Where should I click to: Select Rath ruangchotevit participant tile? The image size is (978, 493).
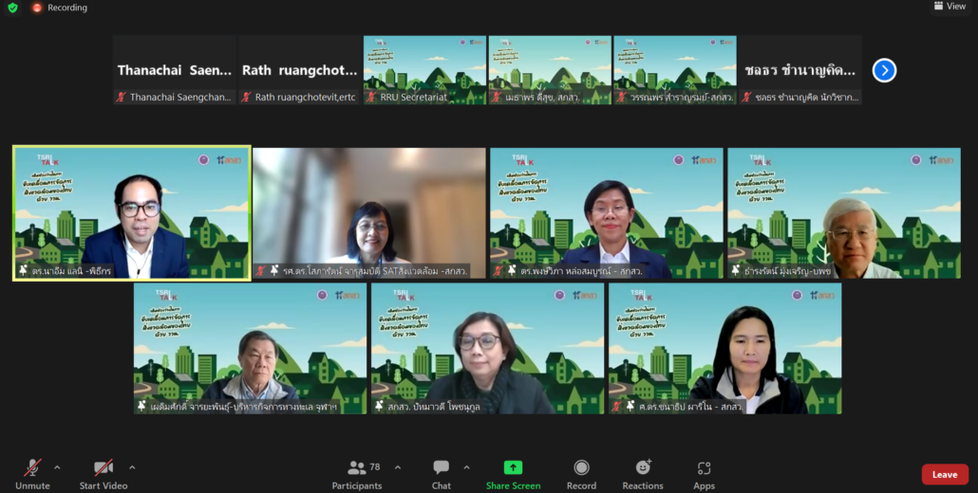click(x=299, y=70)
